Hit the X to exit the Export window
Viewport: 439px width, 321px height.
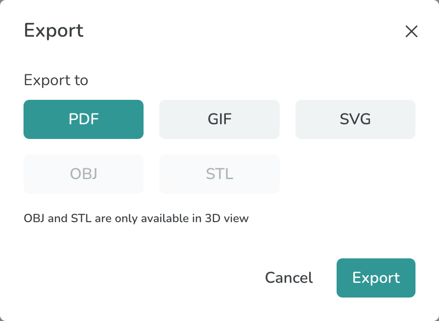point(411,32)
